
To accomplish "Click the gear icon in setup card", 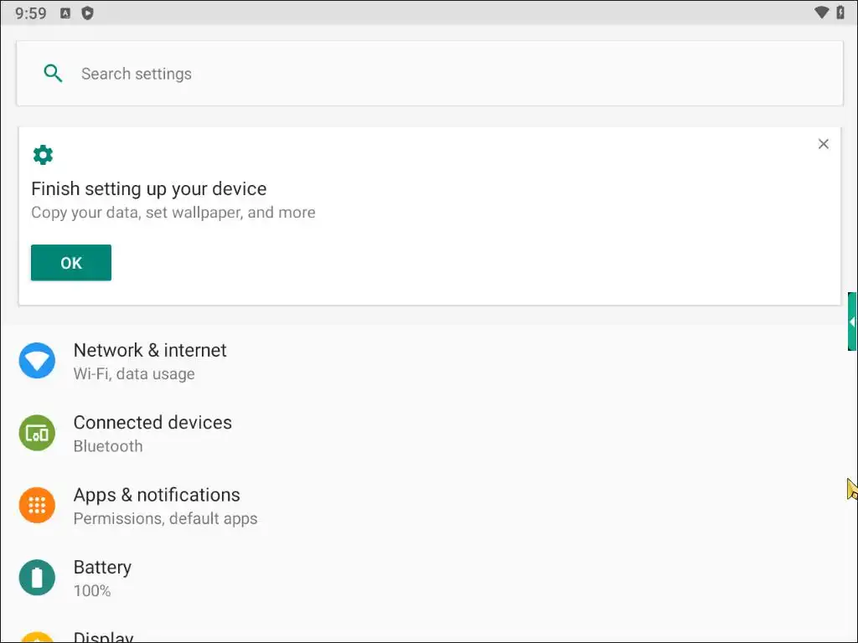I will tap(43, 155).
